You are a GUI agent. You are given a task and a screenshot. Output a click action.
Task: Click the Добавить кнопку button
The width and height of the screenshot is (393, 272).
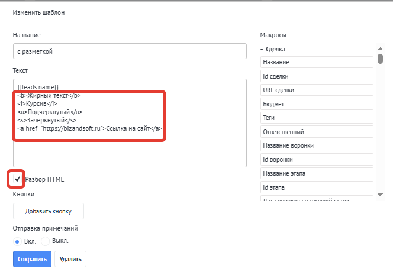(x=49, y=211)
